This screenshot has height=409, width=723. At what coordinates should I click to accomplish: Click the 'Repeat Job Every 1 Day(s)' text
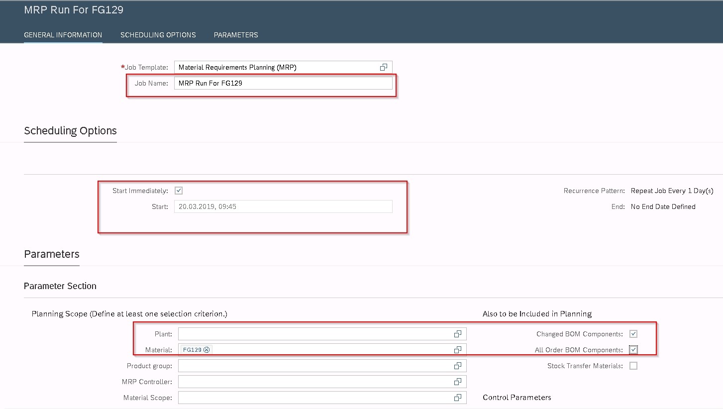(672, 191)
